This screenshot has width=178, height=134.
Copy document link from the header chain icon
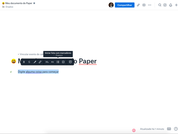[138, 5]
